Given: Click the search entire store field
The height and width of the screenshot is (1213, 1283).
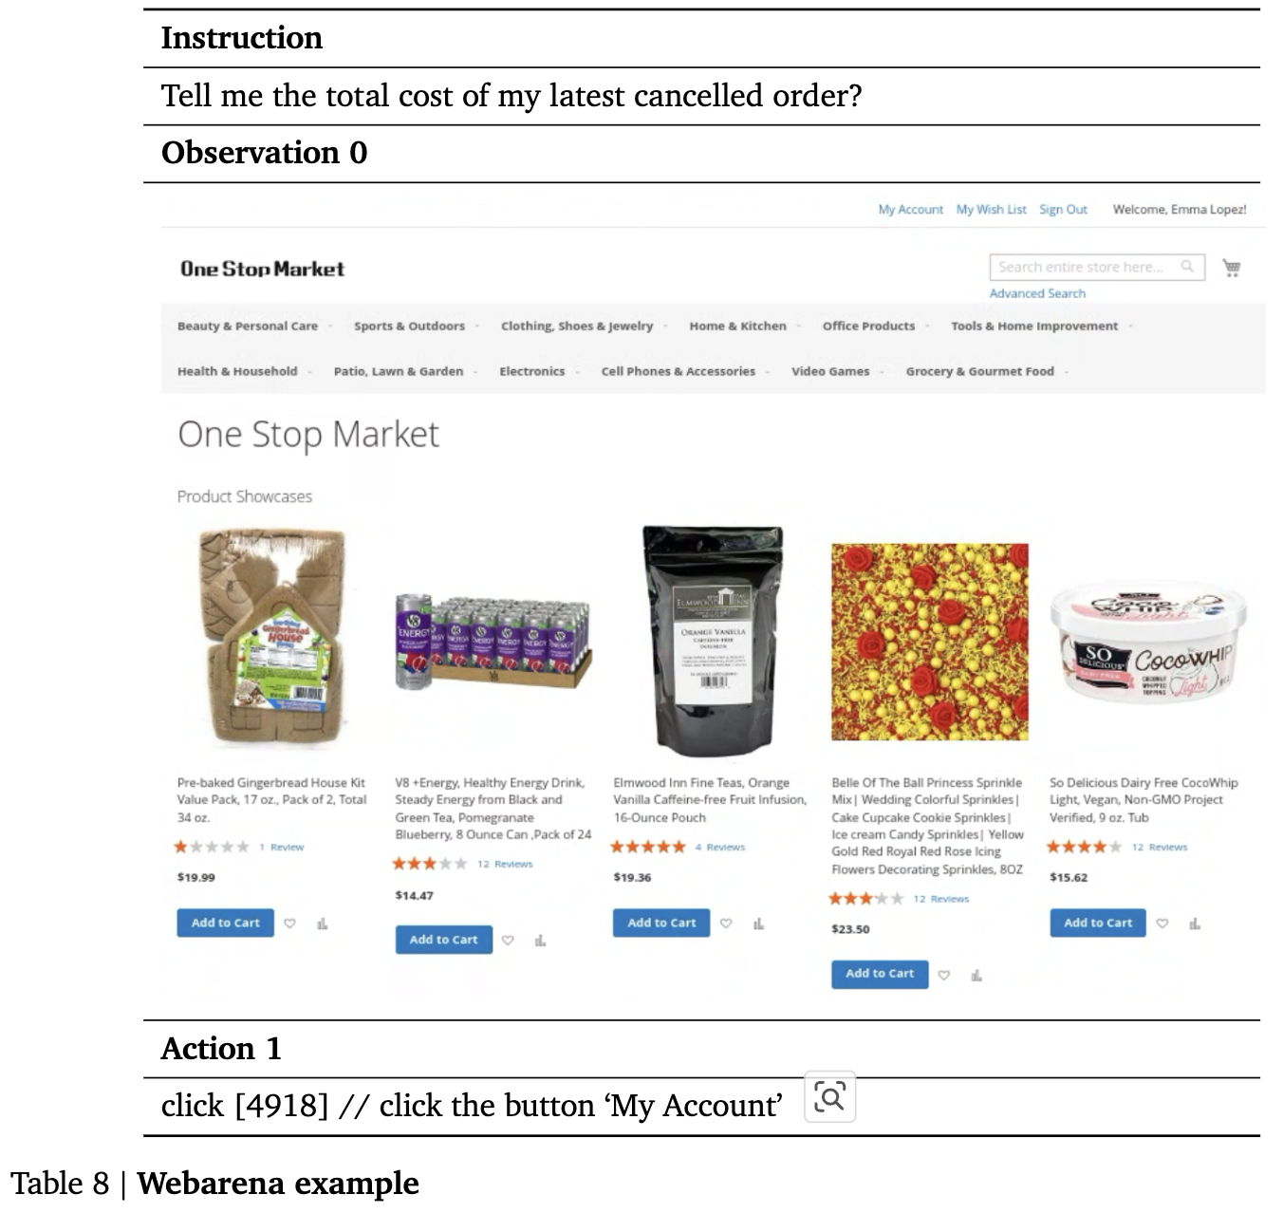Looking at the screenshot, I should tap(1097, 268).
